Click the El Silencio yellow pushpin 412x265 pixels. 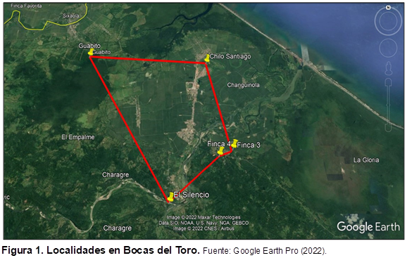coord(171,197)
